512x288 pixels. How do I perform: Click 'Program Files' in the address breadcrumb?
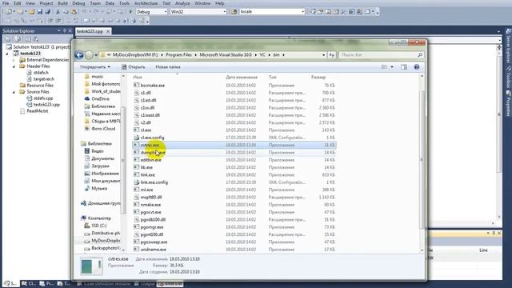click(178, 55)
